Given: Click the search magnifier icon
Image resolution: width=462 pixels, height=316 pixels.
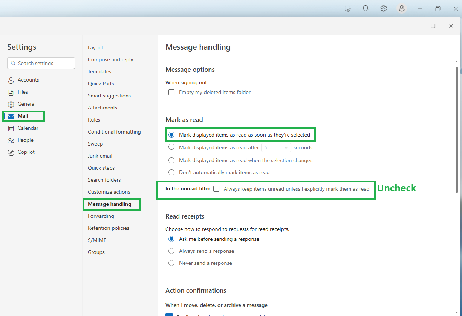Looking at the screenshot, I should tap(14, 63).
